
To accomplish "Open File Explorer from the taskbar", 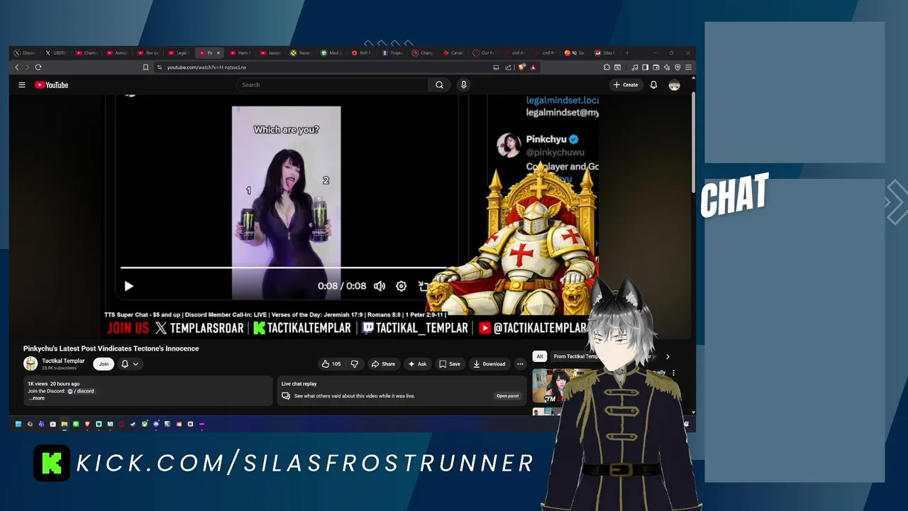I will (x=64, y=424).
